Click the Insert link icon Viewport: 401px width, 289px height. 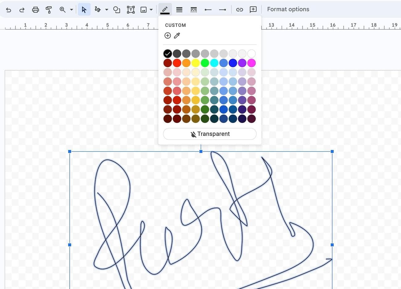point(239,10)
